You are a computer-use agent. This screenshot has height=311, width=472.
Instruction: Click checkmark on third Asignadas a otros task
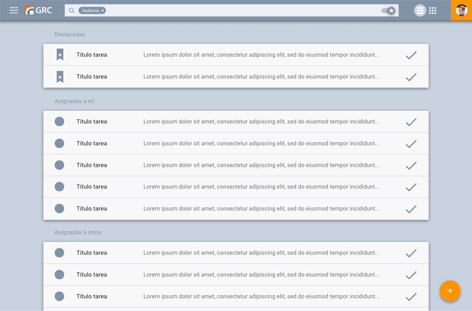coord(411,297)
